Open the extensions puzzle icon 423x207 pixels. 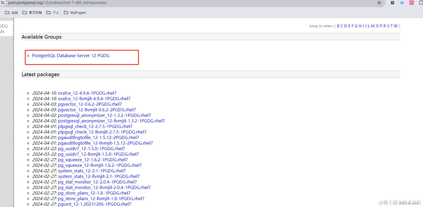pos(421,3)
